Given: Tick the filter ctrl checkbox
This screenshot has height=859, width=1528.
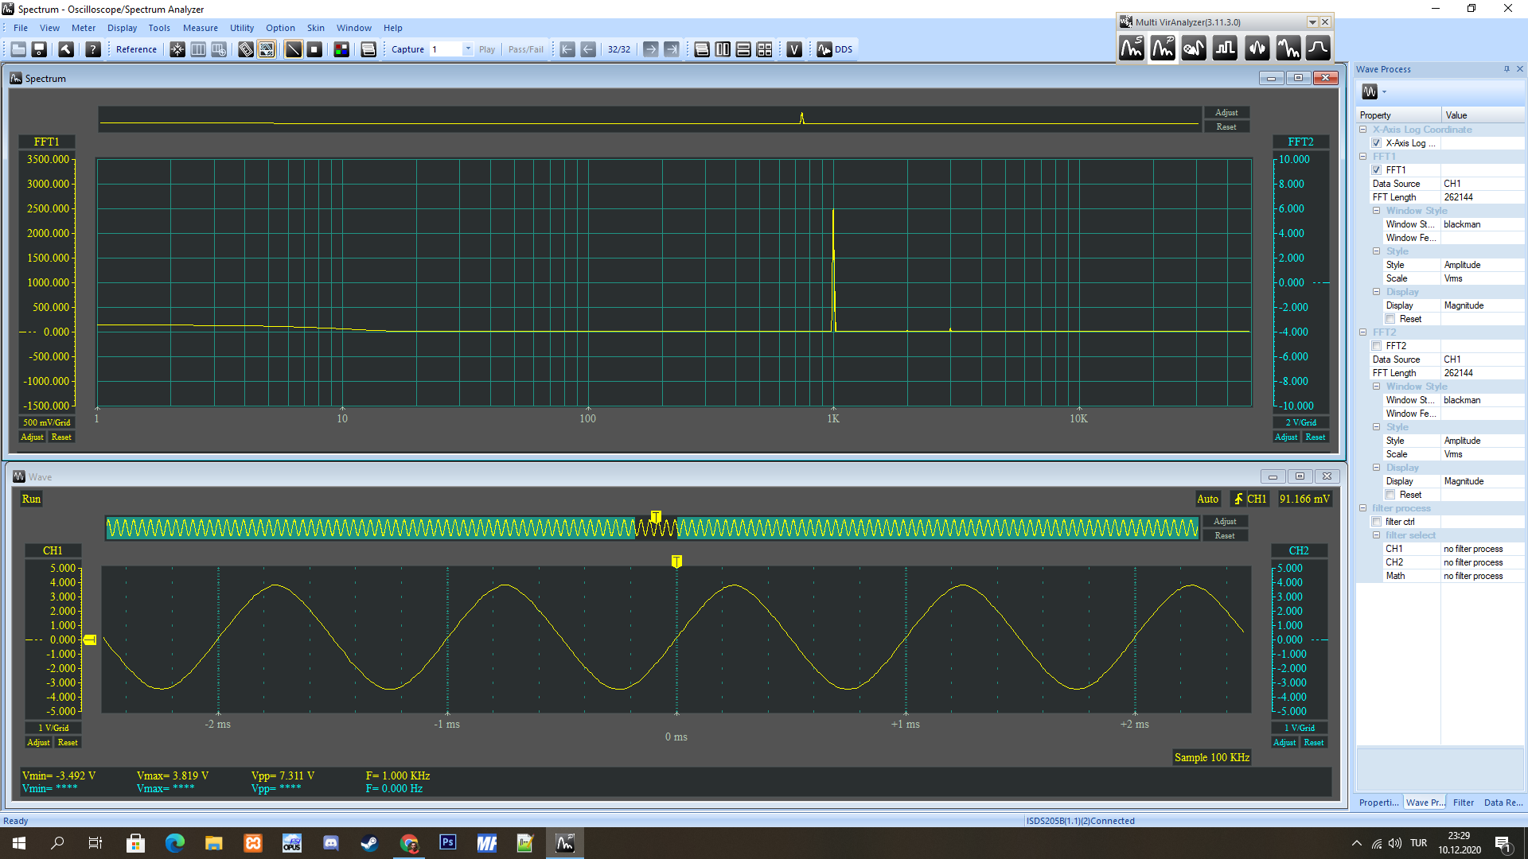Looking at the screenshot, I should point(1376,522).
